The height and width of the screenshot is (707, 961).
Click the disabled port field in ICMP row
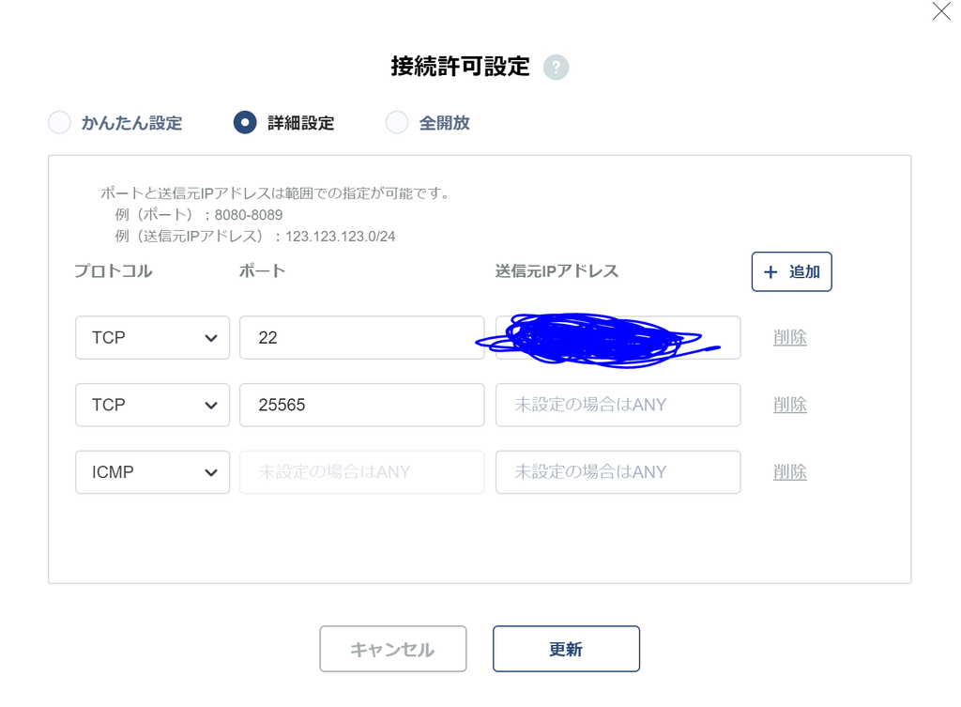click(362, 473)
